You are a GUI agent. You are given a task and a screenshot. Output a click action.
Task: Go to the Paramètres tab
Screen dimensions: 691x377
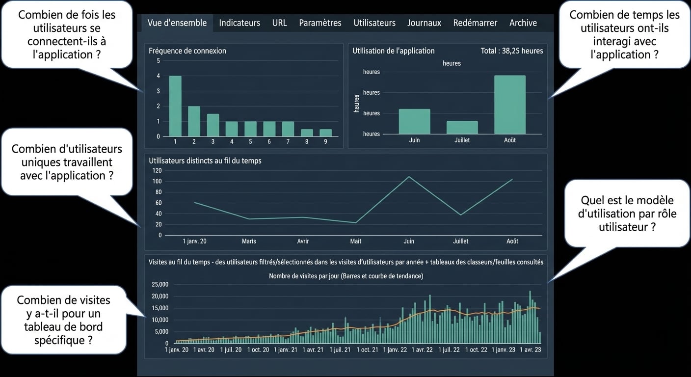coord(320,23)
